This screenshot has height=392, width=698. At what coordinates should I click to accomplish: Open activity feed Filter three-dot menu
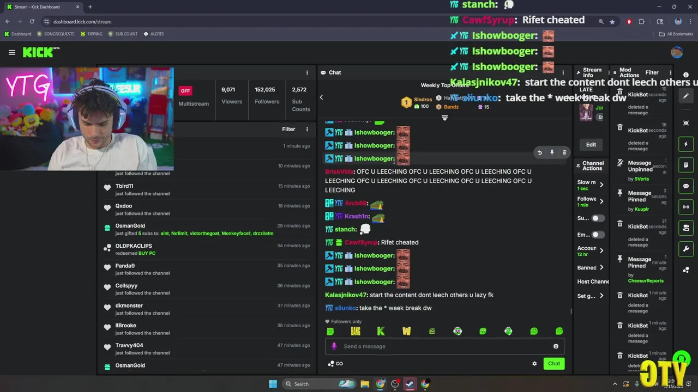[307, 129]
